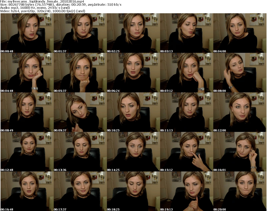Select the thumbnail timestamped 00:19:13
The width and height of the screenshot is (267, 211).
[x=187, y=191]
